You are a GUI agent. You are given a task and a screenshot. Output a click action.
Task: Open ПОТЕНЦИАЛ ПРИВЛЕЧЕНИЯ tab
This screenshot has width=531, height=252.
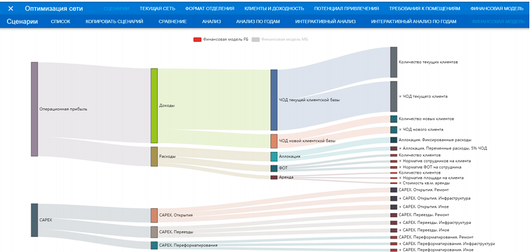(x=346, y=9)
